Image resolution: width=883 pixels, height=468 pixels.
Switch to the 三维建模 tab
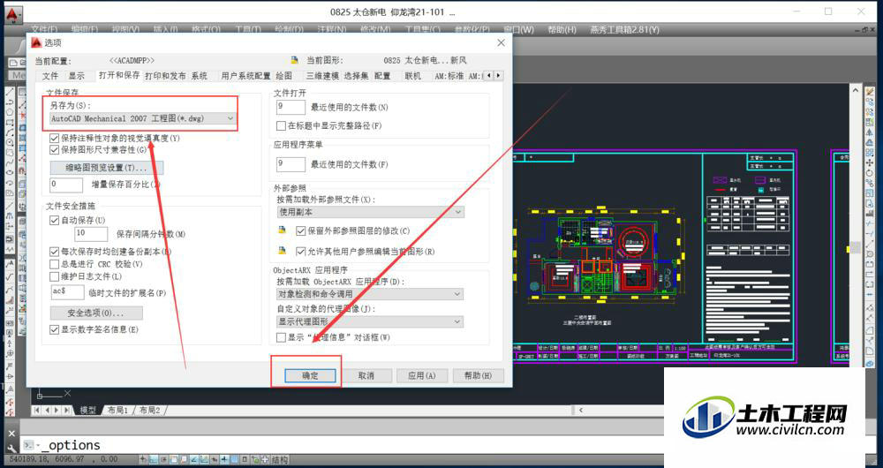pos(322,75)
